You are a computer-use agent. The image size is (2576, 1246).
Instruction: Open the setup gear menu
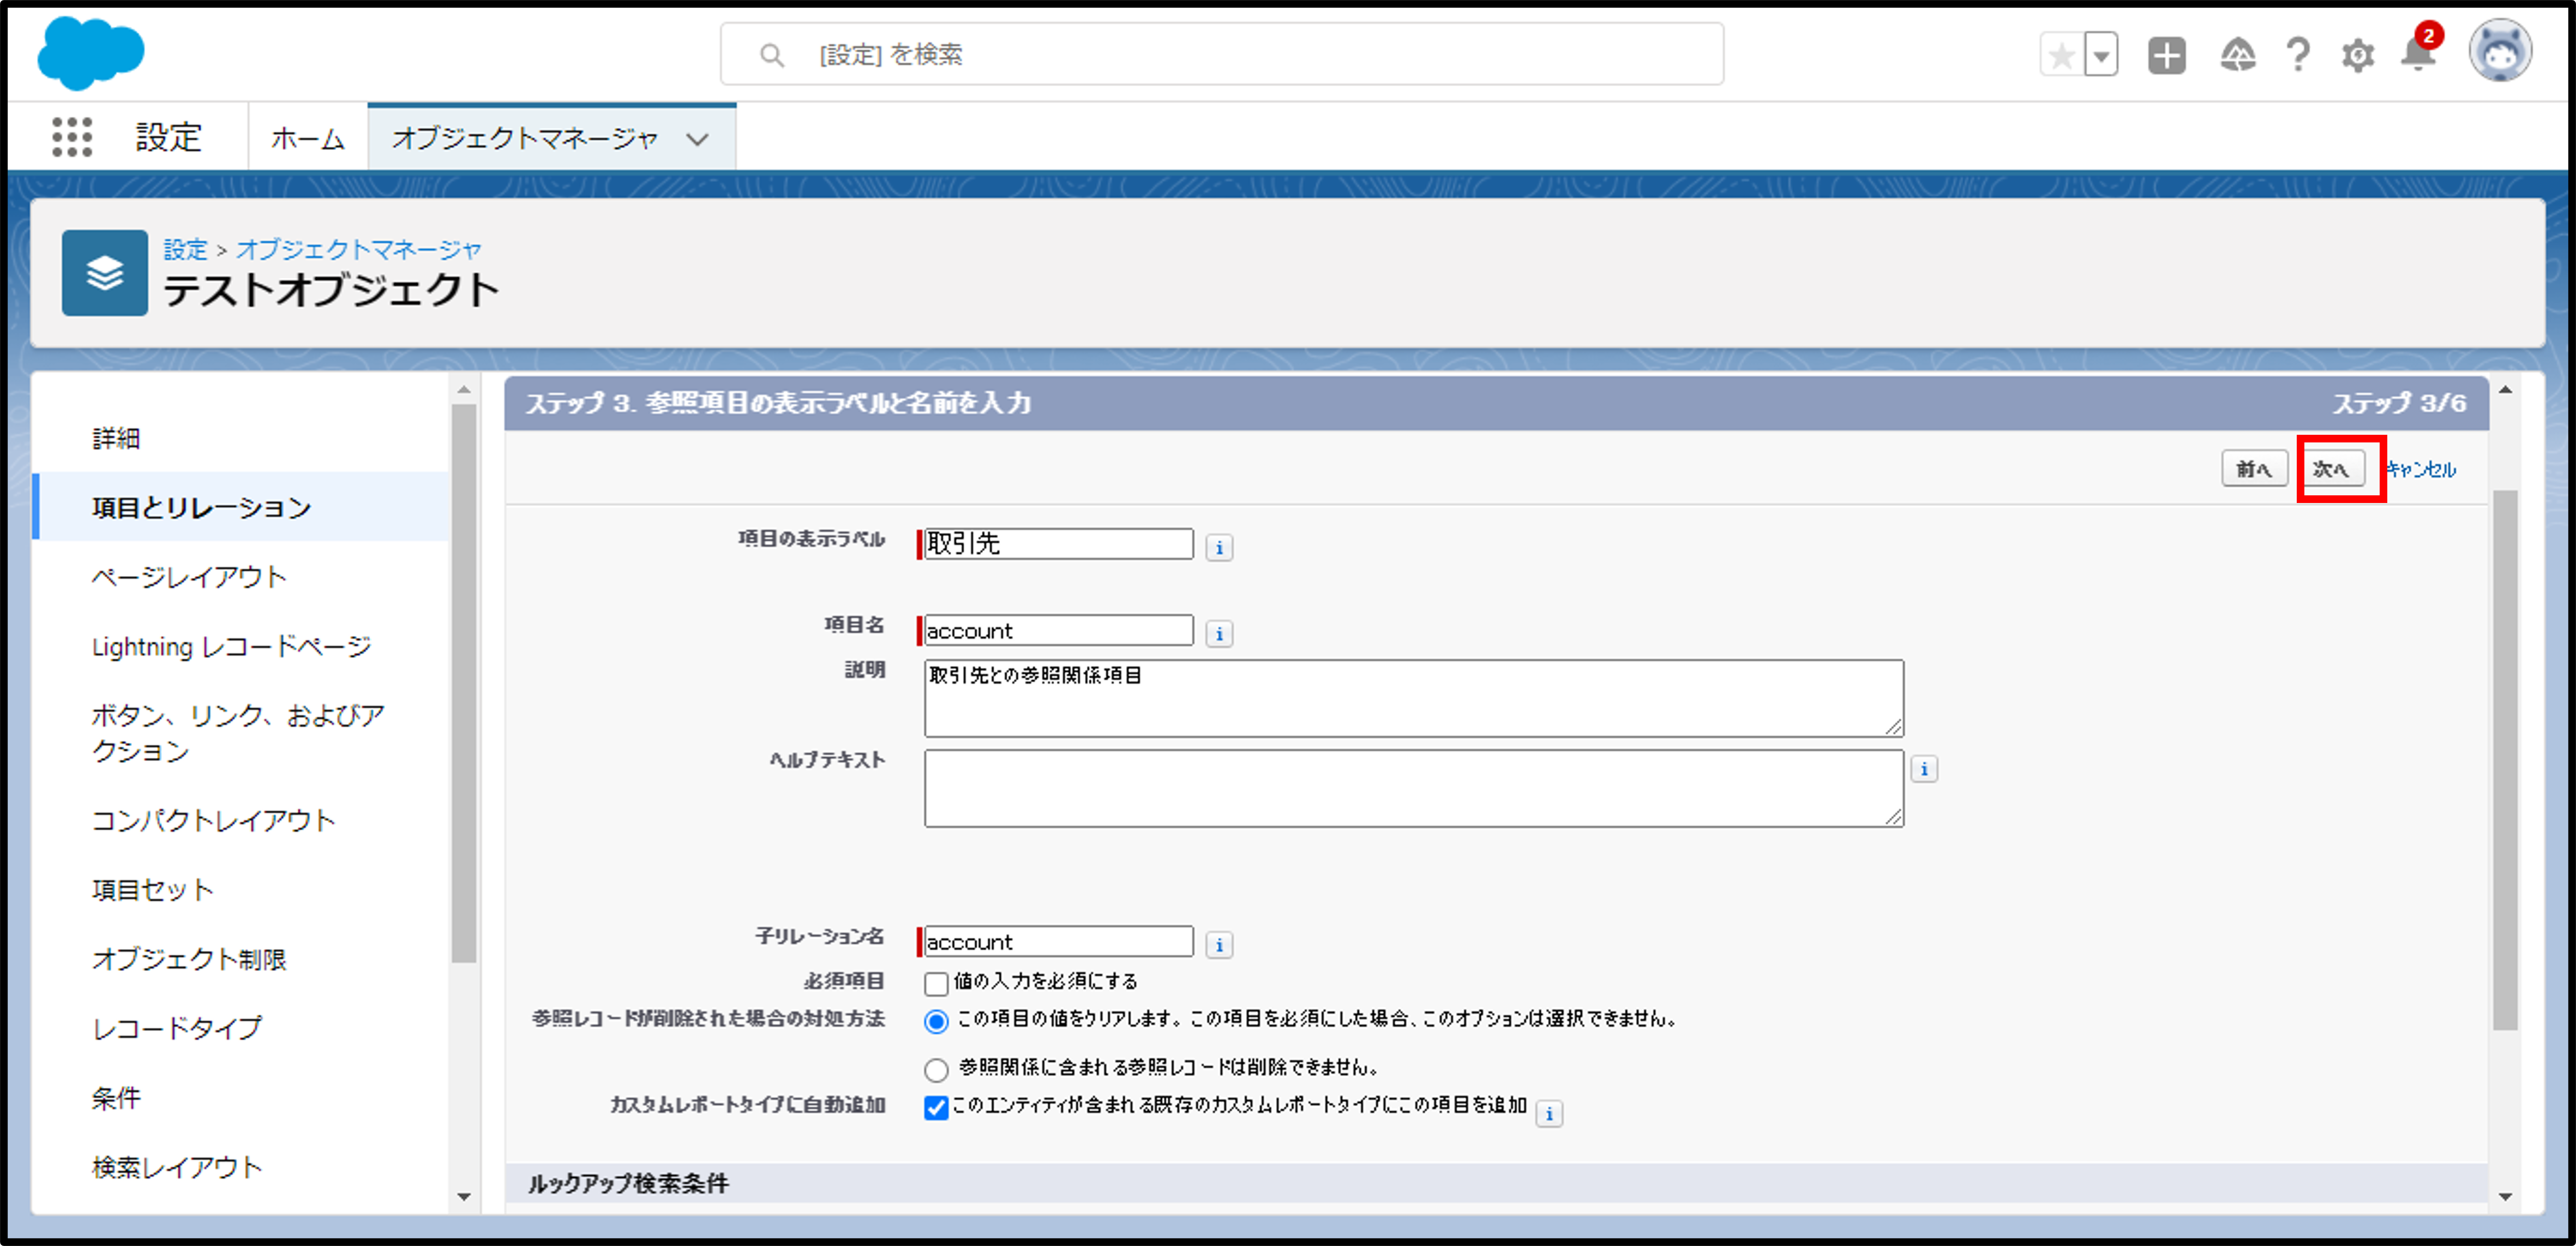(2357, 55)
